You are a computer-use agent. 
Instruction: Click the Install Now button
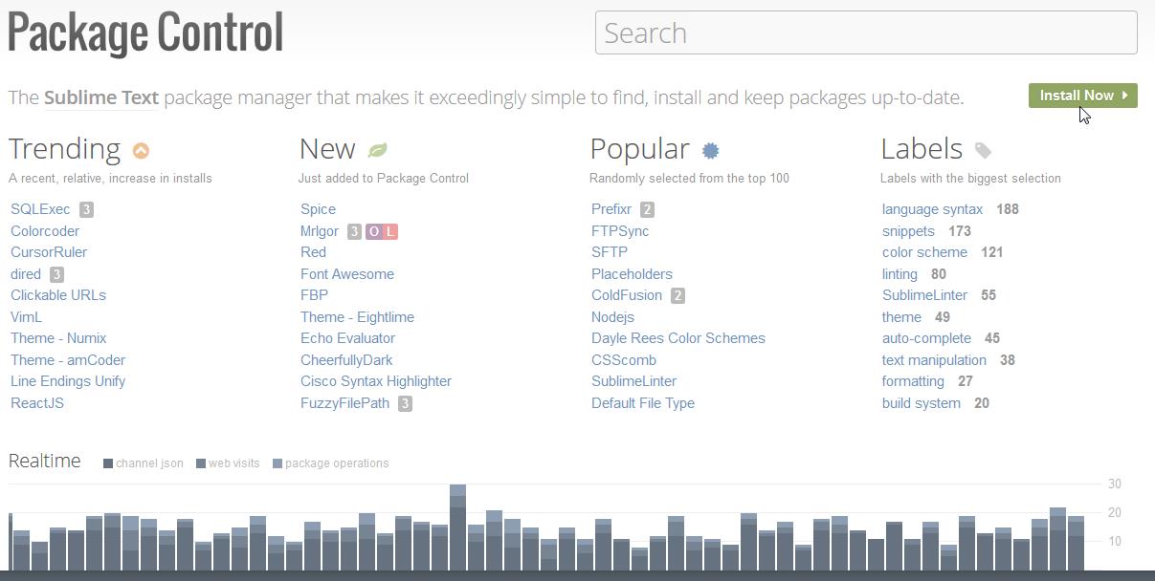[1082, 96]
